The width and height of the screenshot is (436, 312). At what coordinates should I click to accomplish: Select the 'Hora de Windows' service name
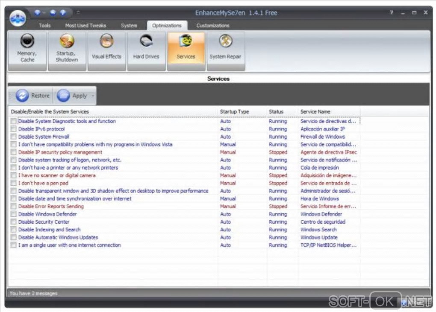pos(319,199)
